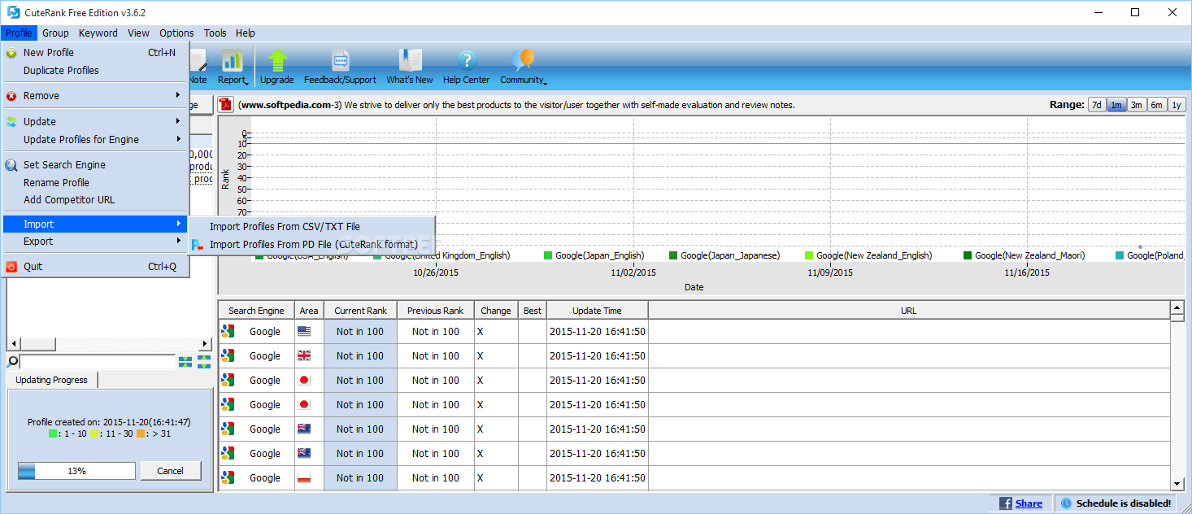Viewport: 1192px width, 514px height.
Task: Select Import Profiles From CSV/TXT File
Action: tap(312, 226)
